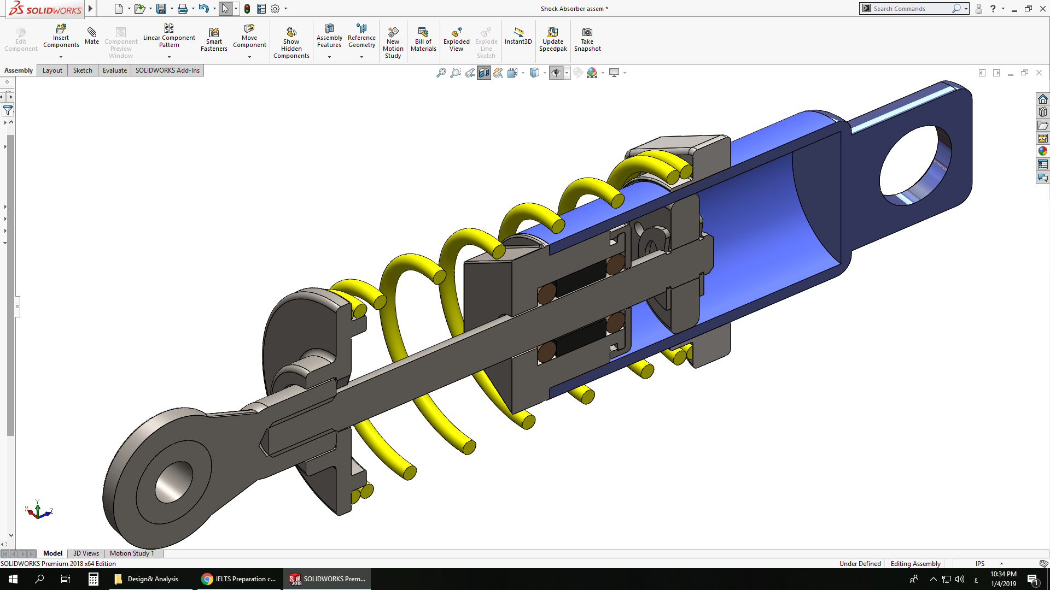Start a New Motion Study
Screen dimensions: 1050x590
tap(393, 33)
